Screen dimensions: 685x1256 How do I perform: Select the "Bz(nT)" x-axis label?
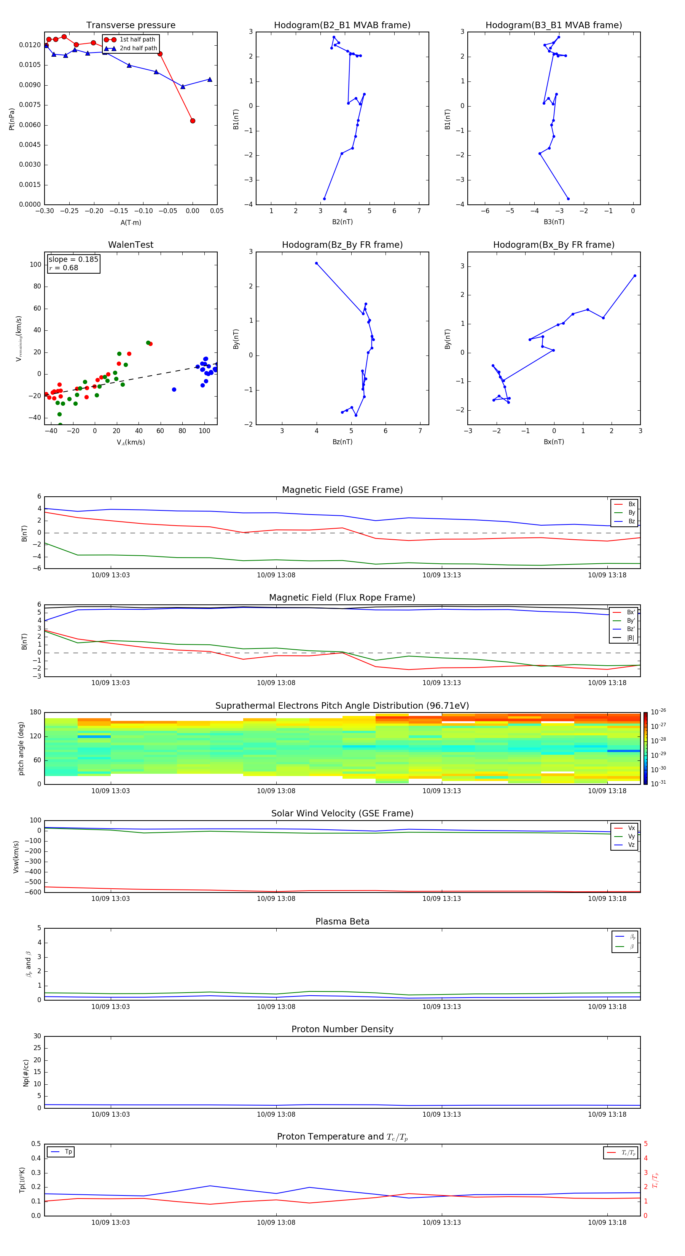click(342, 442)
